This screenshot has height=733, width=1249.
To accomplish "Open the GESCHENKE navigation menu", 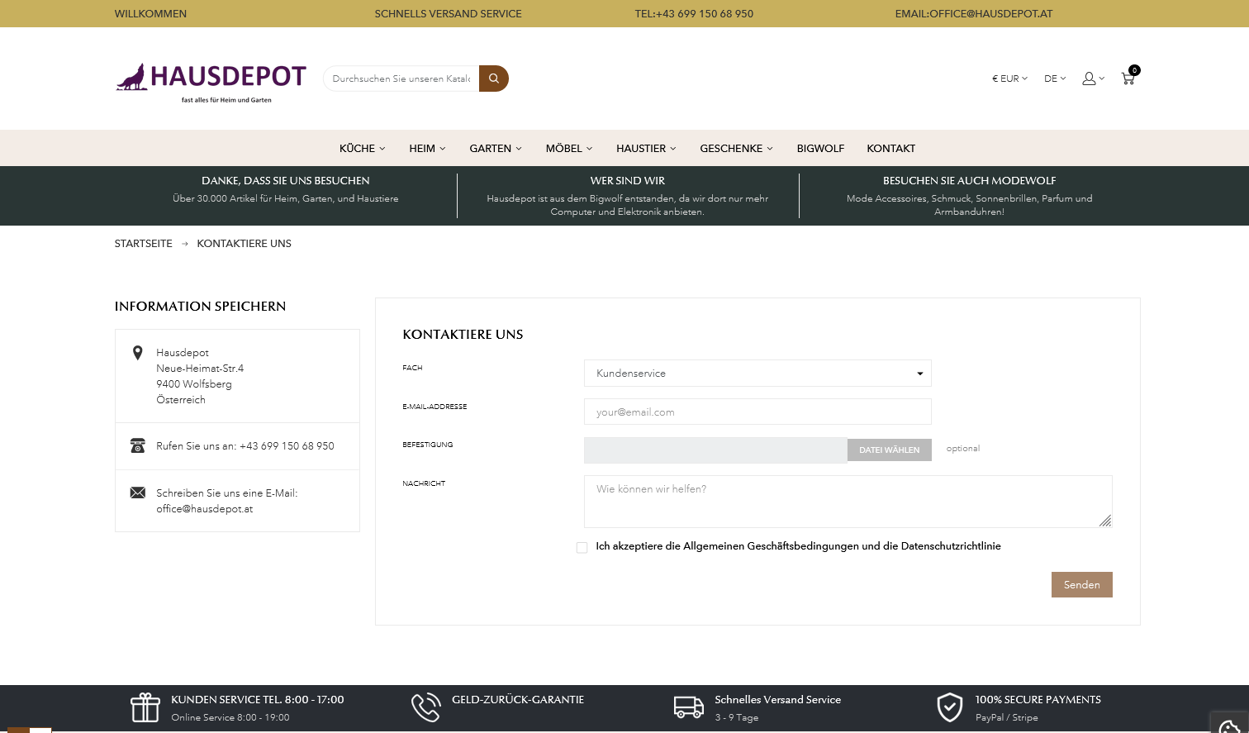I will pyautogui.click(x=735, y=148).
